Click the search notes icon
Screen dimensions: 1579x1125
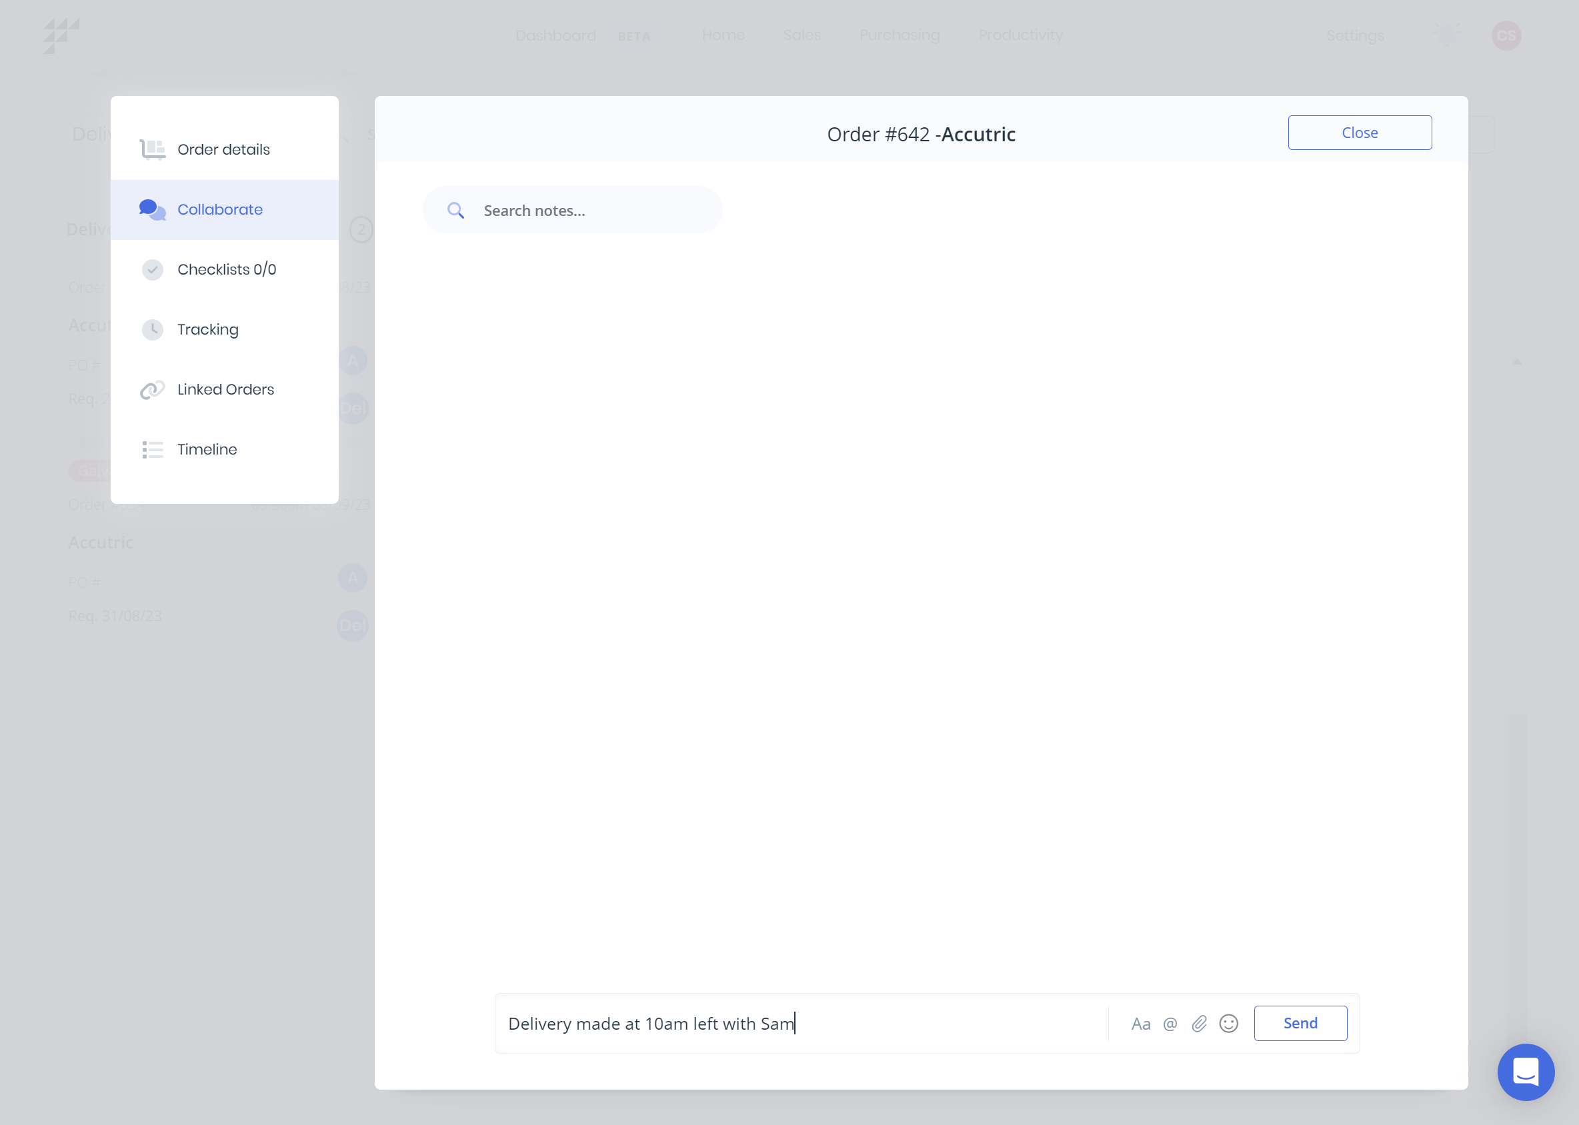pyautogui.click(x=455, y=209)
